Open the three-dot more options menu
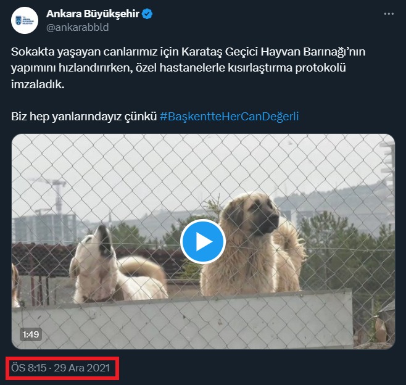This screenshot has width=406, height=385. tap(389, 14)
